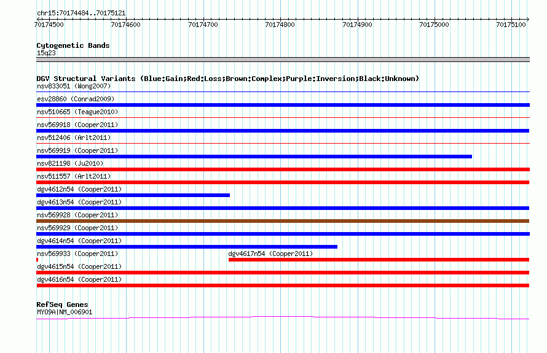Click the dgv4617n54 (Cooper2011) label
This screenshot has height=353, width=547.
270,254
